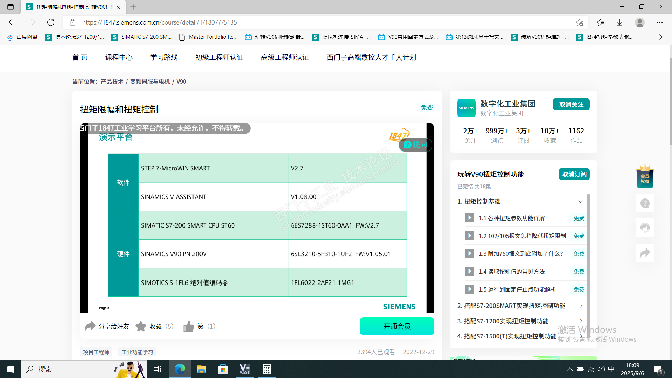Expand section 2 搭配S7-200SMART chapter
Screen dimensions: 672x378
pyautogui.click(x=580, y=306)
